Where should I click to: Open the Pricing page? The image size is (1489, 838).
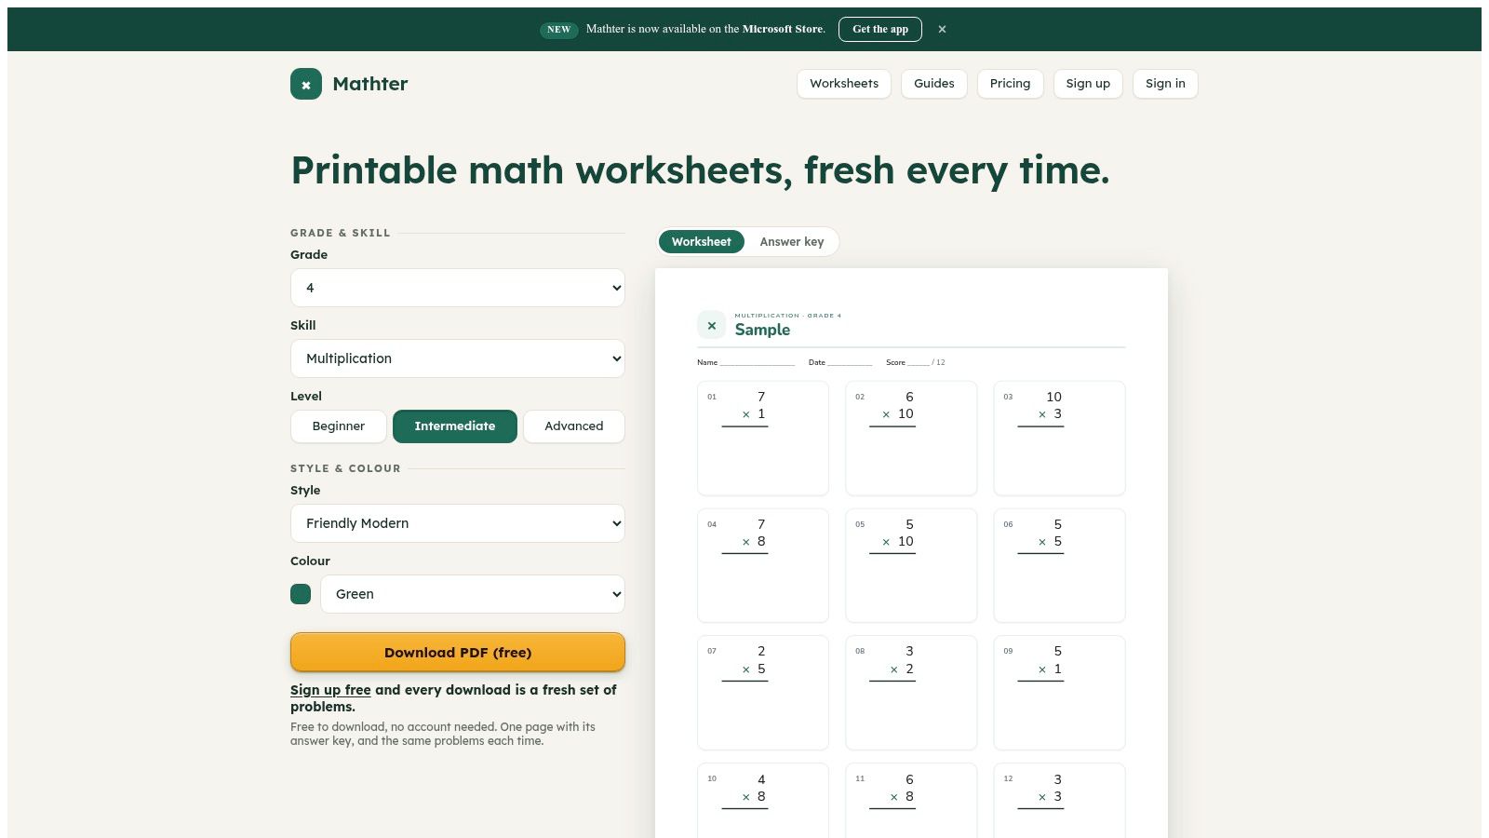pos(1011,84)
